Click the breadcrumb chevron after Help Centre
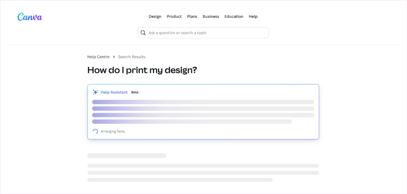Viewport: 407px width, 194px height. 114,57
